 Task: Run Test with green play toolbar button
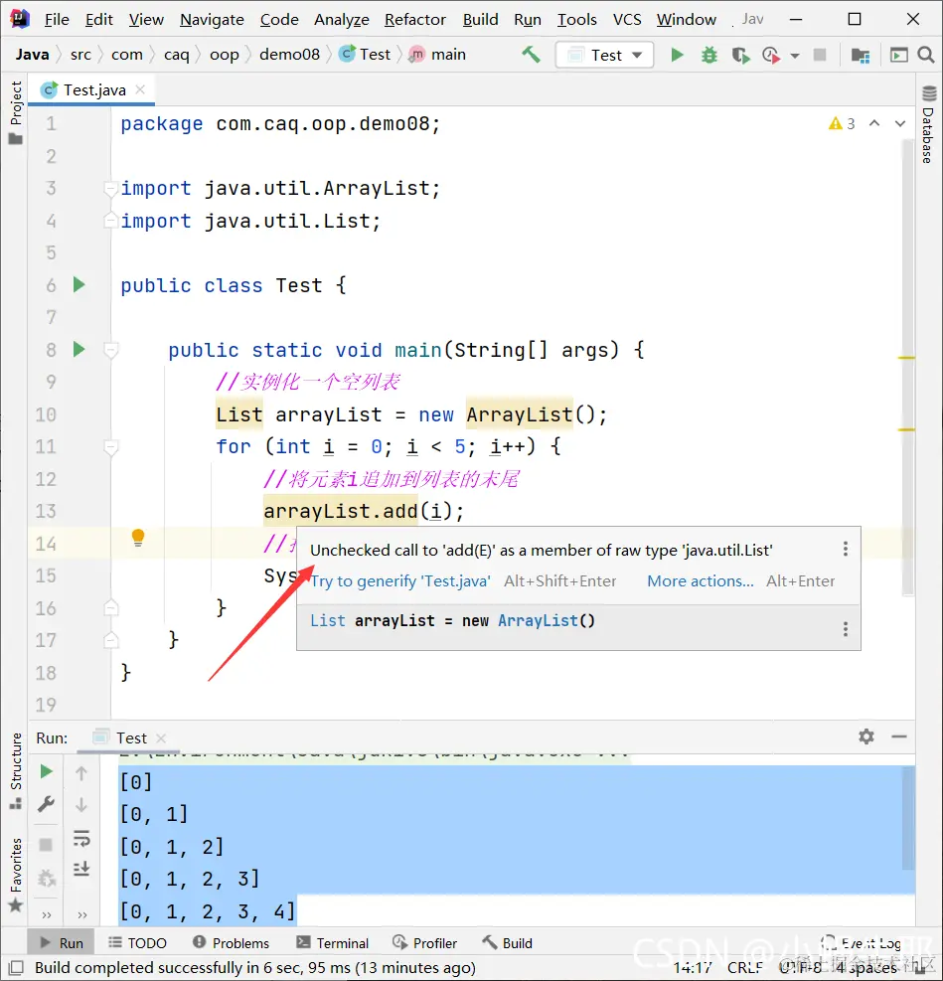pyautogui.click(x=677, y=55)
